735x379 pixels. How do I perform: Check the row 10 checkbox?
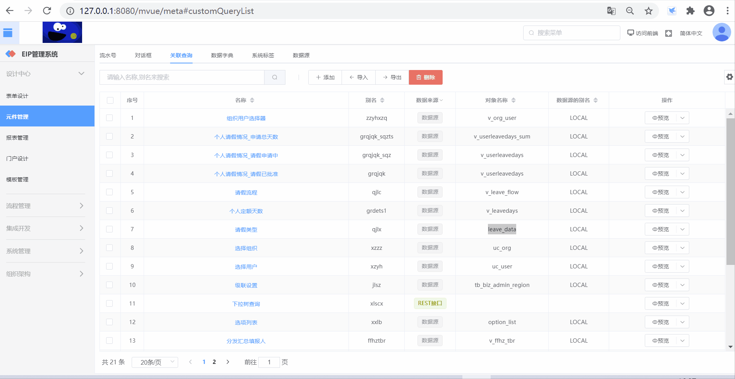[110, 285]
